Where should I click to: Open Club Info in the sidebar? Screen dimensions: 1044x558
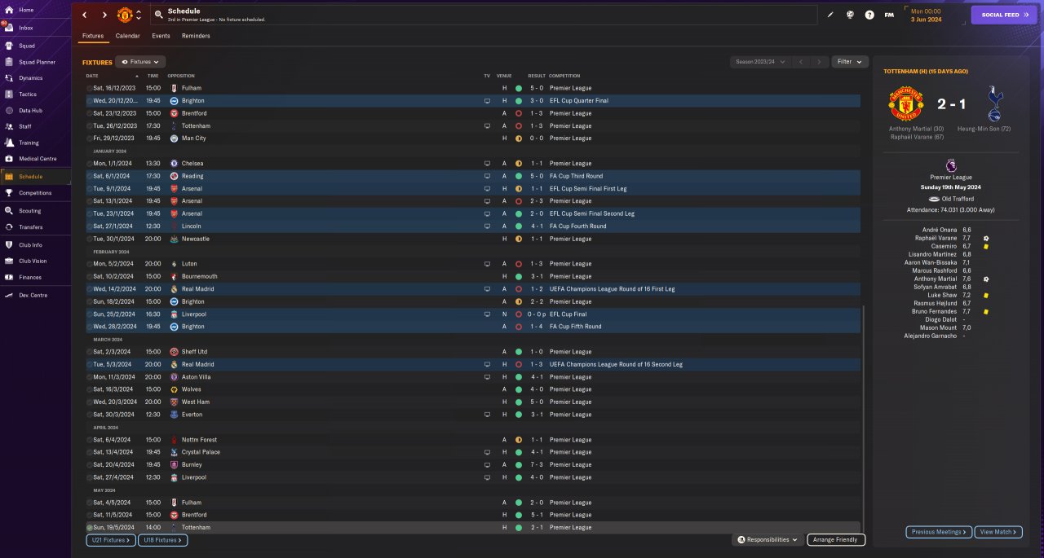pyautogui.click(x=30, y=245)
